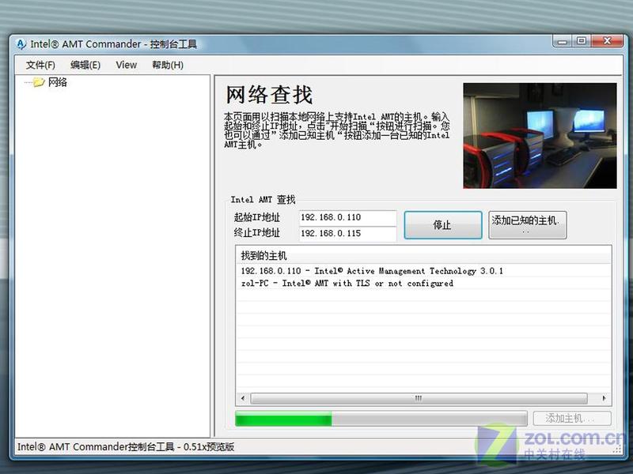The height and width of the screenshot is (474, 633).
Task: Open the View menu
Action: point(127,65)
